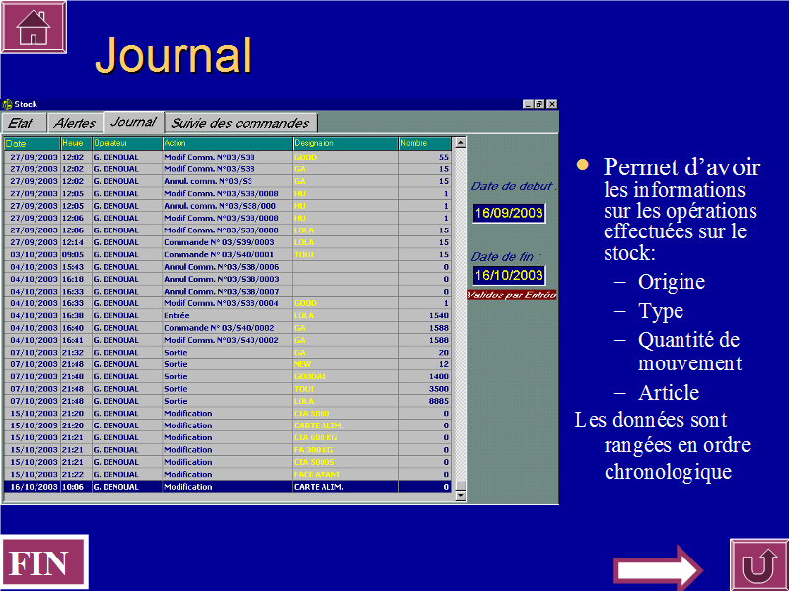This screenshot has width=789, height=591.
Task: Open Suivie des commandes tab
Action: tap(241, 123)
